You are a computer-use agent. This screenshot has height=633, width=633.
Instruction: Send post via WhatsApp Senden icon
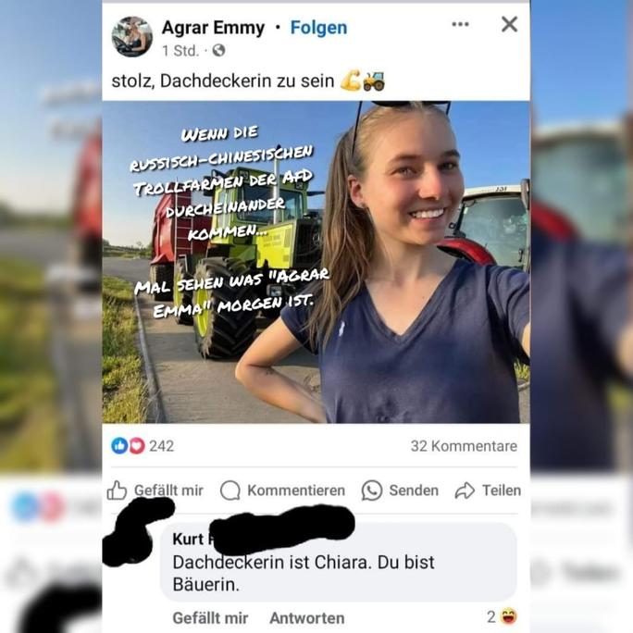pos(372,490)
